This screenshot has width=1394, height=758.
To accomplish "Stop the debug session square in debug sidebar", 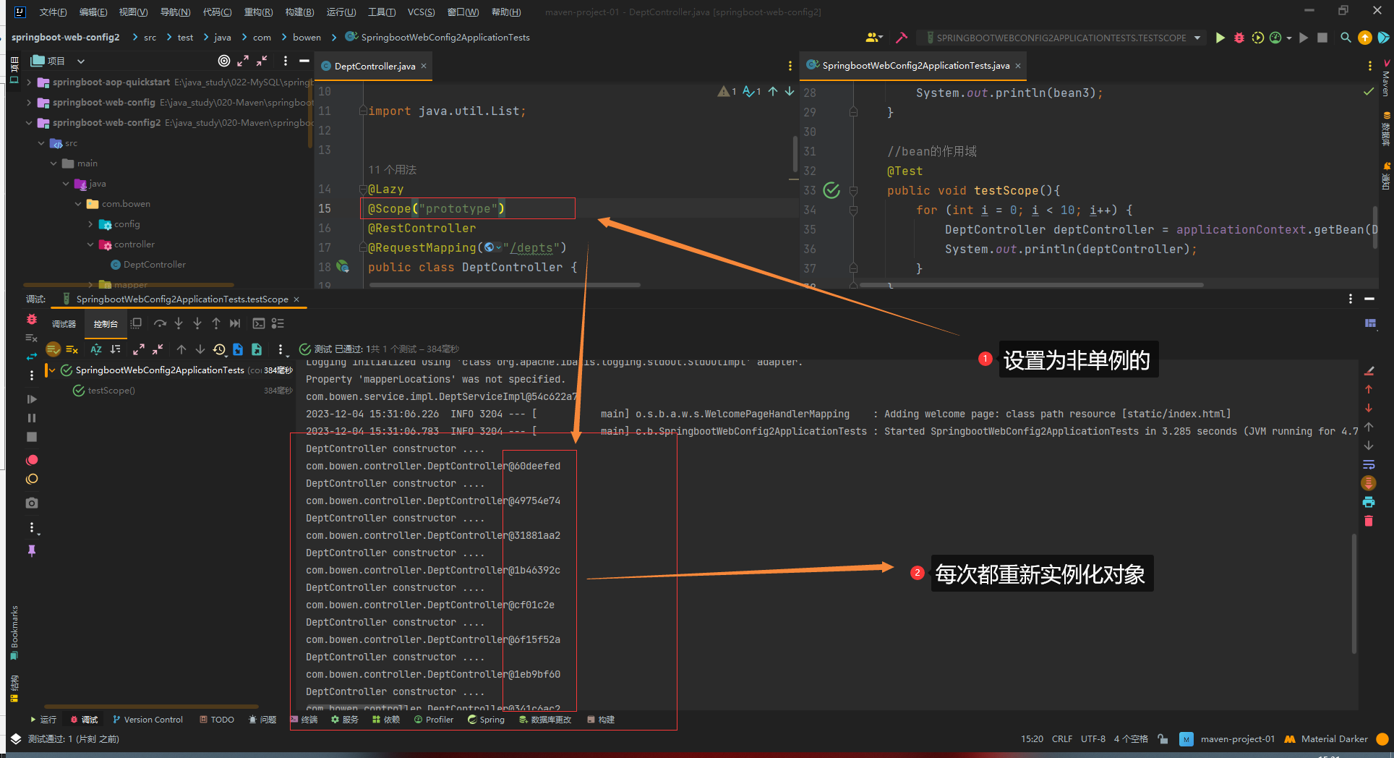I will 32,437.
